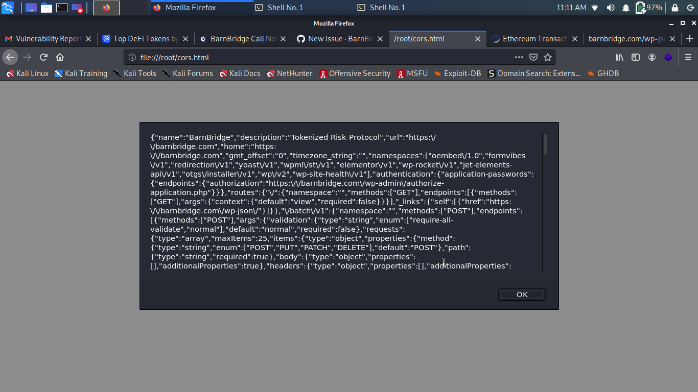
Task: Launch the terminal emulator panel icon
Action: pyautogui.click(x=62, y=8)
